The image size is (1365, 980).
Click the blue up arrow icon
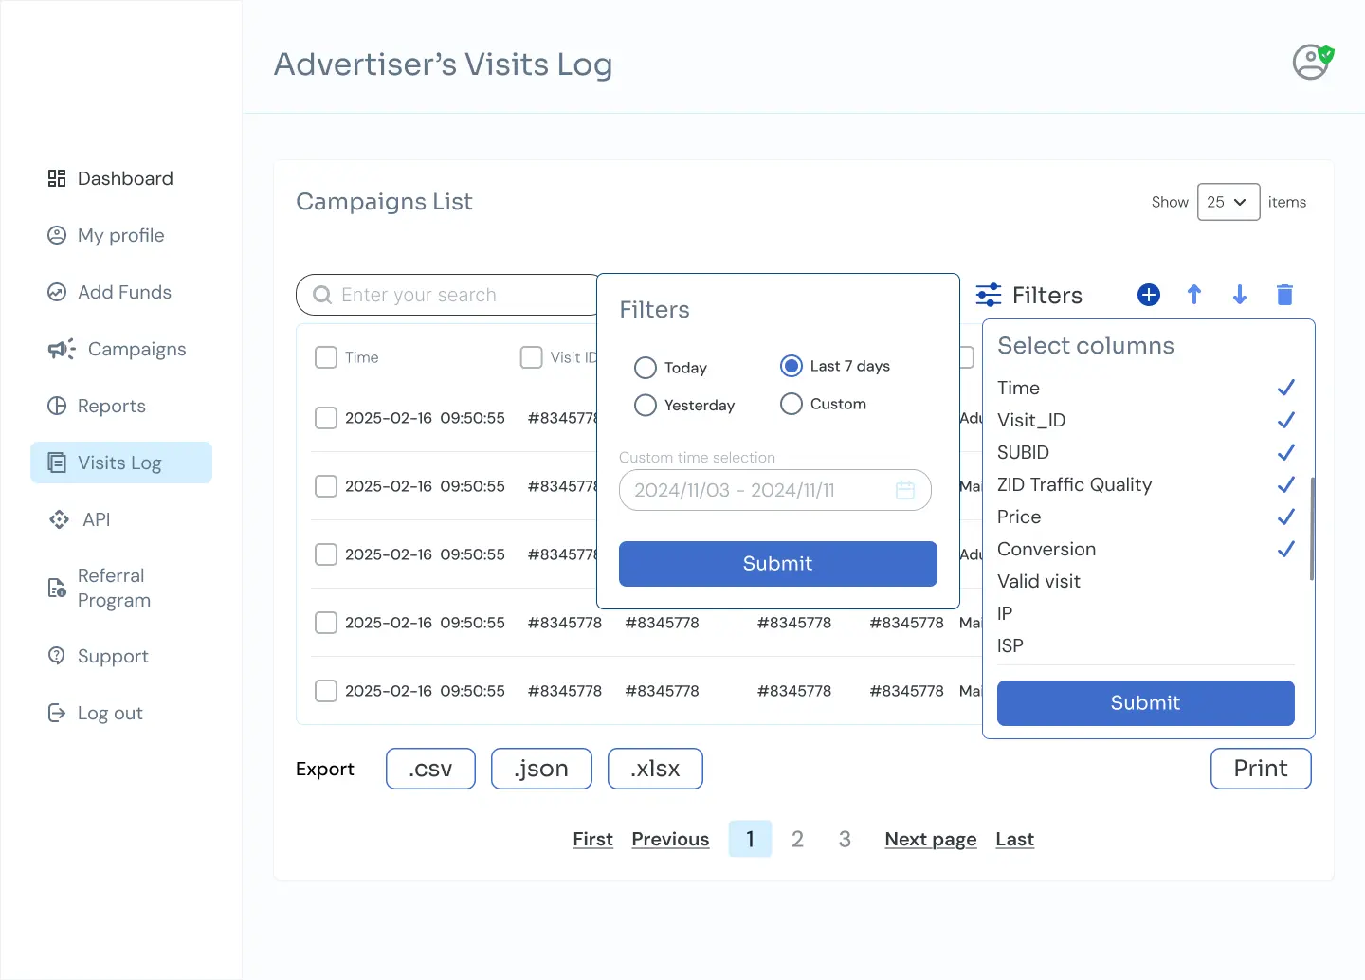pyautogui.click(x=1193, y=295)
